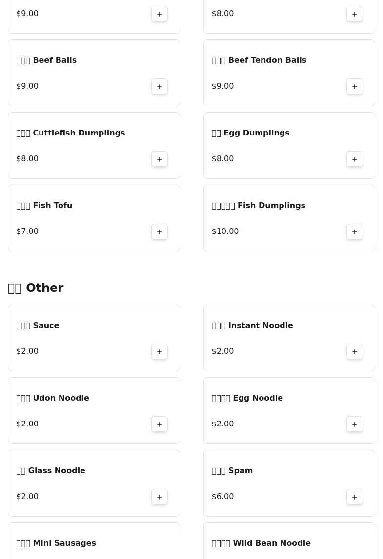Add $10.00 Fish Dumplings to order
Viewport: 383px width, 559px height.
(x=355, y=231)
